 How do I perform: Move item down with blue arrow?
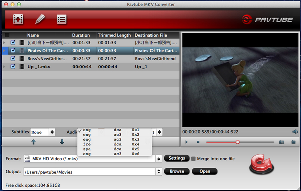point(62,142)
